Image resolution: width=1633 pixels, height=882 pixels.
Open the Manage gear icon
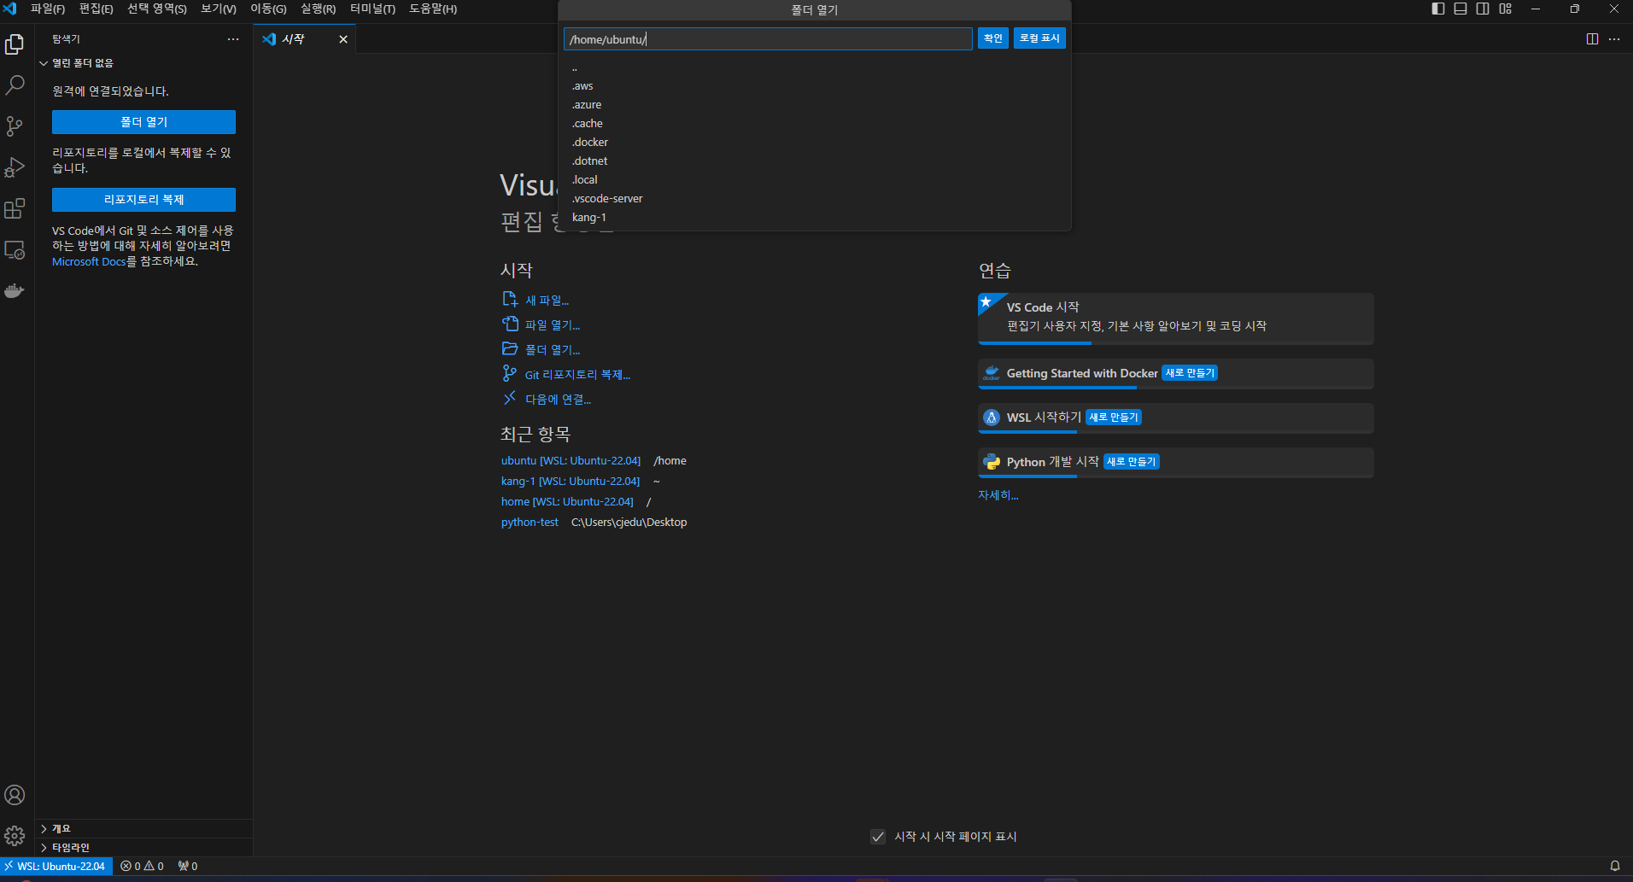(15, 836)
